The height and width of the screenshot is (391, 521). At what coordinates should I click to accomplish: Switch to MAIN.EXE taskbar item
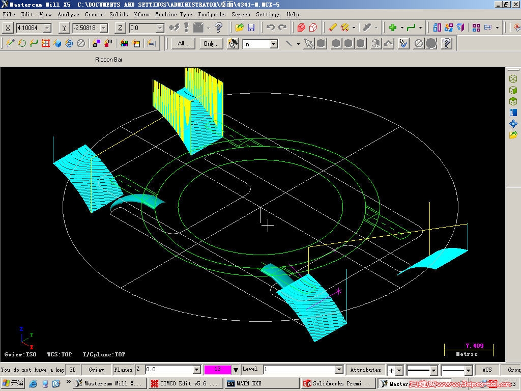[x=262, y=383]
